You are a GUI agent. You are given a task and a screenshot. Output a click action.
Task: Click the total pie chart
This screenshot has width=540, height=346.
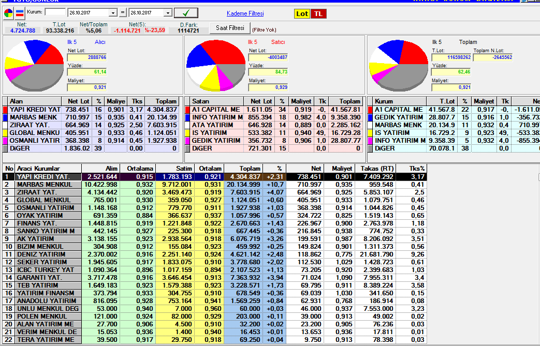(x=399, y=65)
